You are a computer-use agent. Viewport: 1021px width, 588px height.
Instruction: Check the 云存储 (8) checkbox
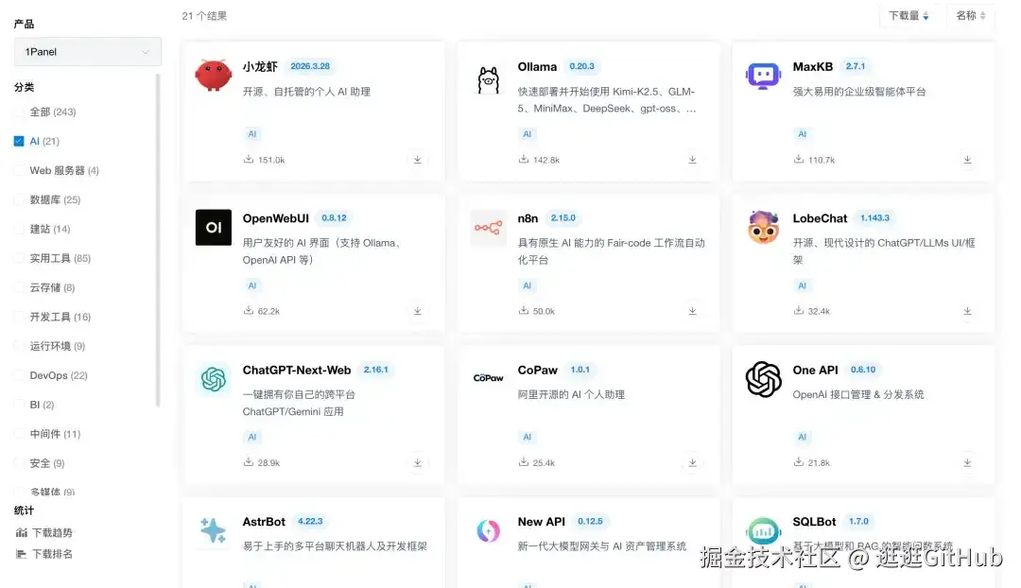click(x=19, y=287)
